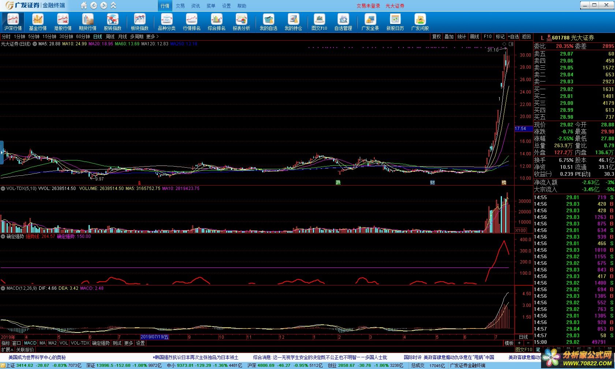The image size is (615, 369).
Task: Click the zoom-in plus button near 日线
Action: [519, 343]
